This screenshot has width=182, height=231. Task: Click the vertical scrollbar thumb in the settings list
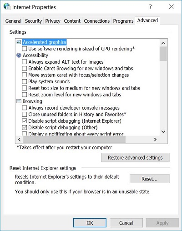[163, 54]
